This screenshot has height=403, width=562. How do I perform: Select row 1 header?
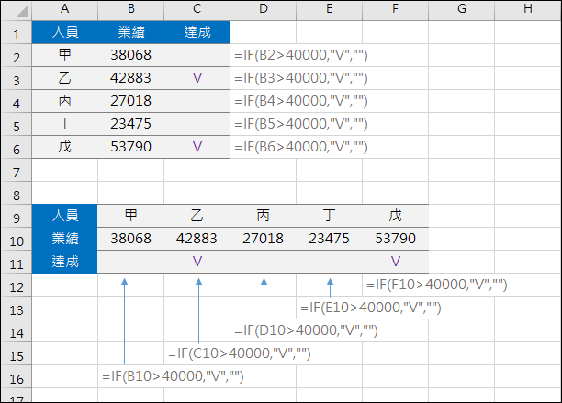pos(17,34)
